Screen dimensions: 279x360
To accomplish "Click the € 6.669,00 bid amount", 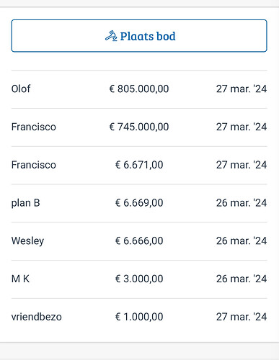I will 139,203.
